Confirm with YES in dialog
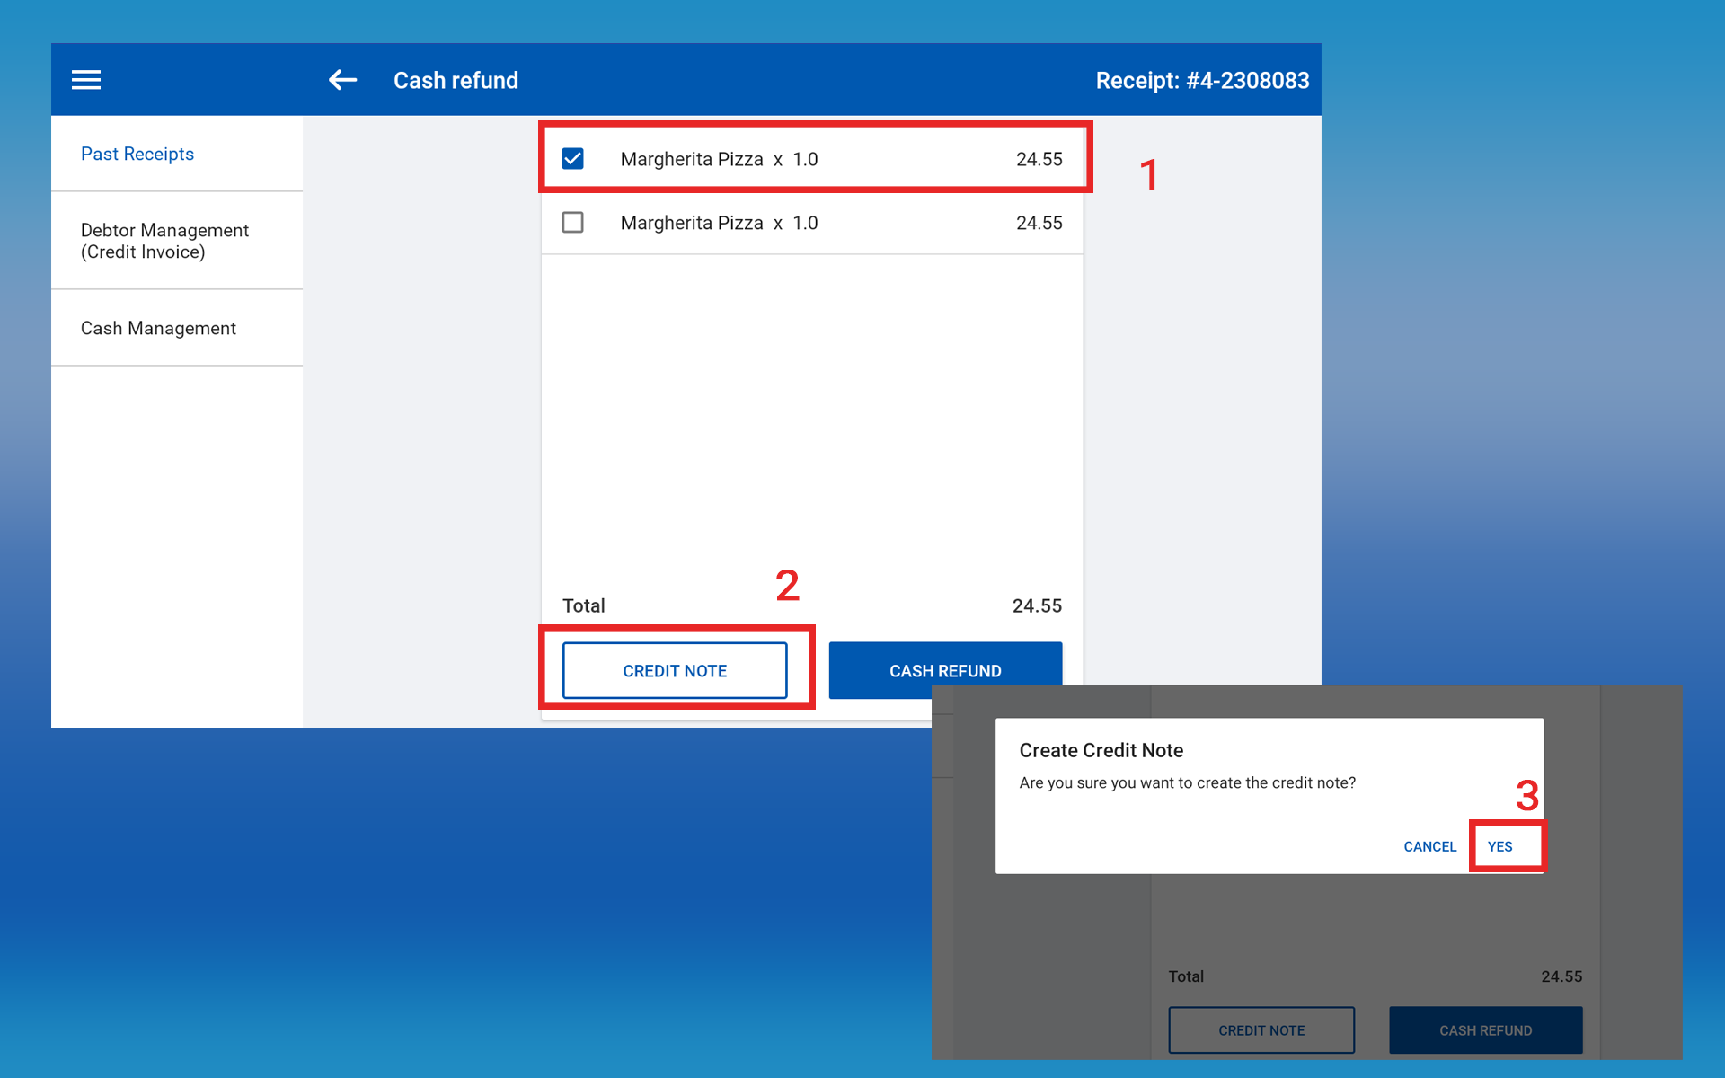 tap(1499, 846)
